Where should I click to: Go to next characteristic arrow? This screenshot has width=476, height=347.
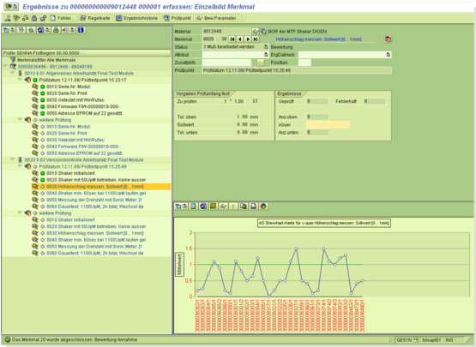tap(248, 39)
